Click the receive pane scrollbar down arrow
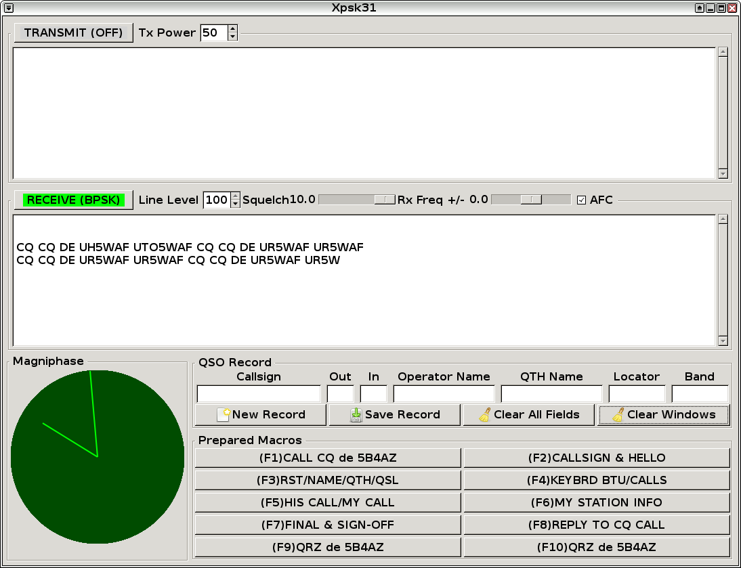 coord(723,341)
